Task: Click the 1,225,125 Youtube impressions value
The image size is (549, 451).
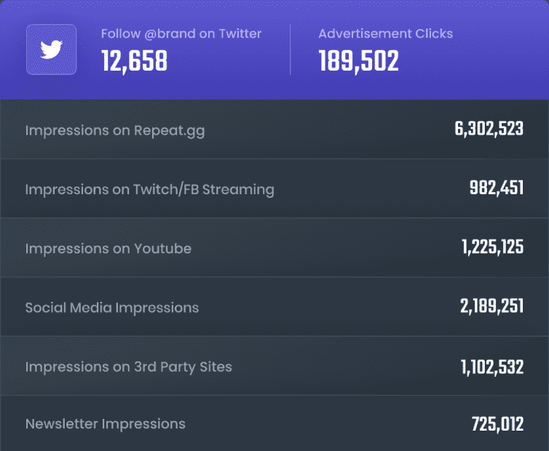Action: pos(492,248)
